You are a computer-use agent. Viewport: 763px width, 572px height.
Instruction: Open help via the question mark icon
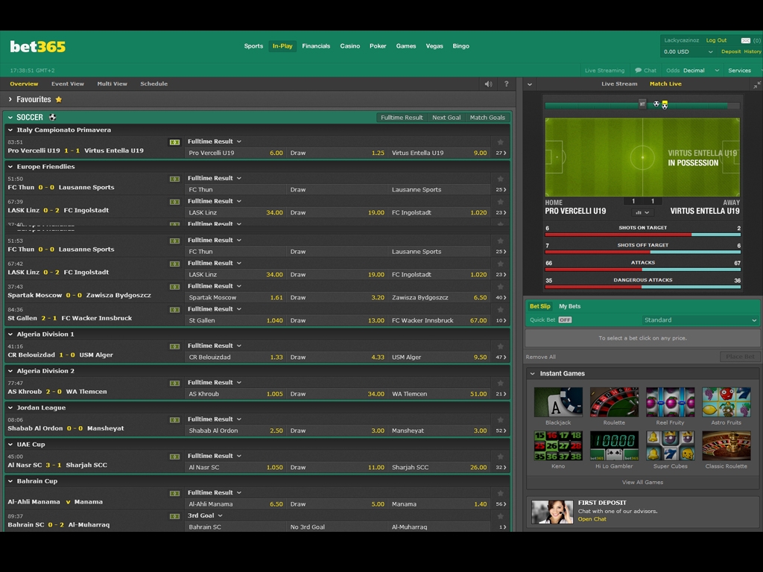point(506,84)
